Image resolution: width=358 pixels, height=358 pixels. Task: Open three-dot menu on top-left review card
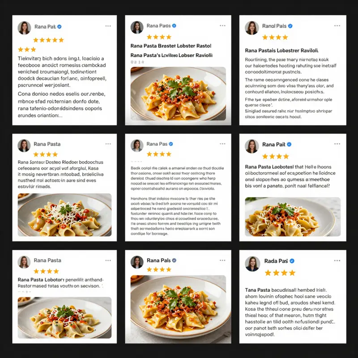pos(108,26)
